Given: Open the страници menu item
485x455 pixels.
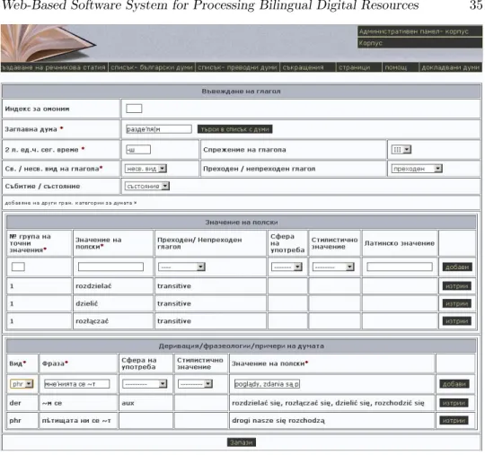Looking at the screenshot, I should 358,67.
